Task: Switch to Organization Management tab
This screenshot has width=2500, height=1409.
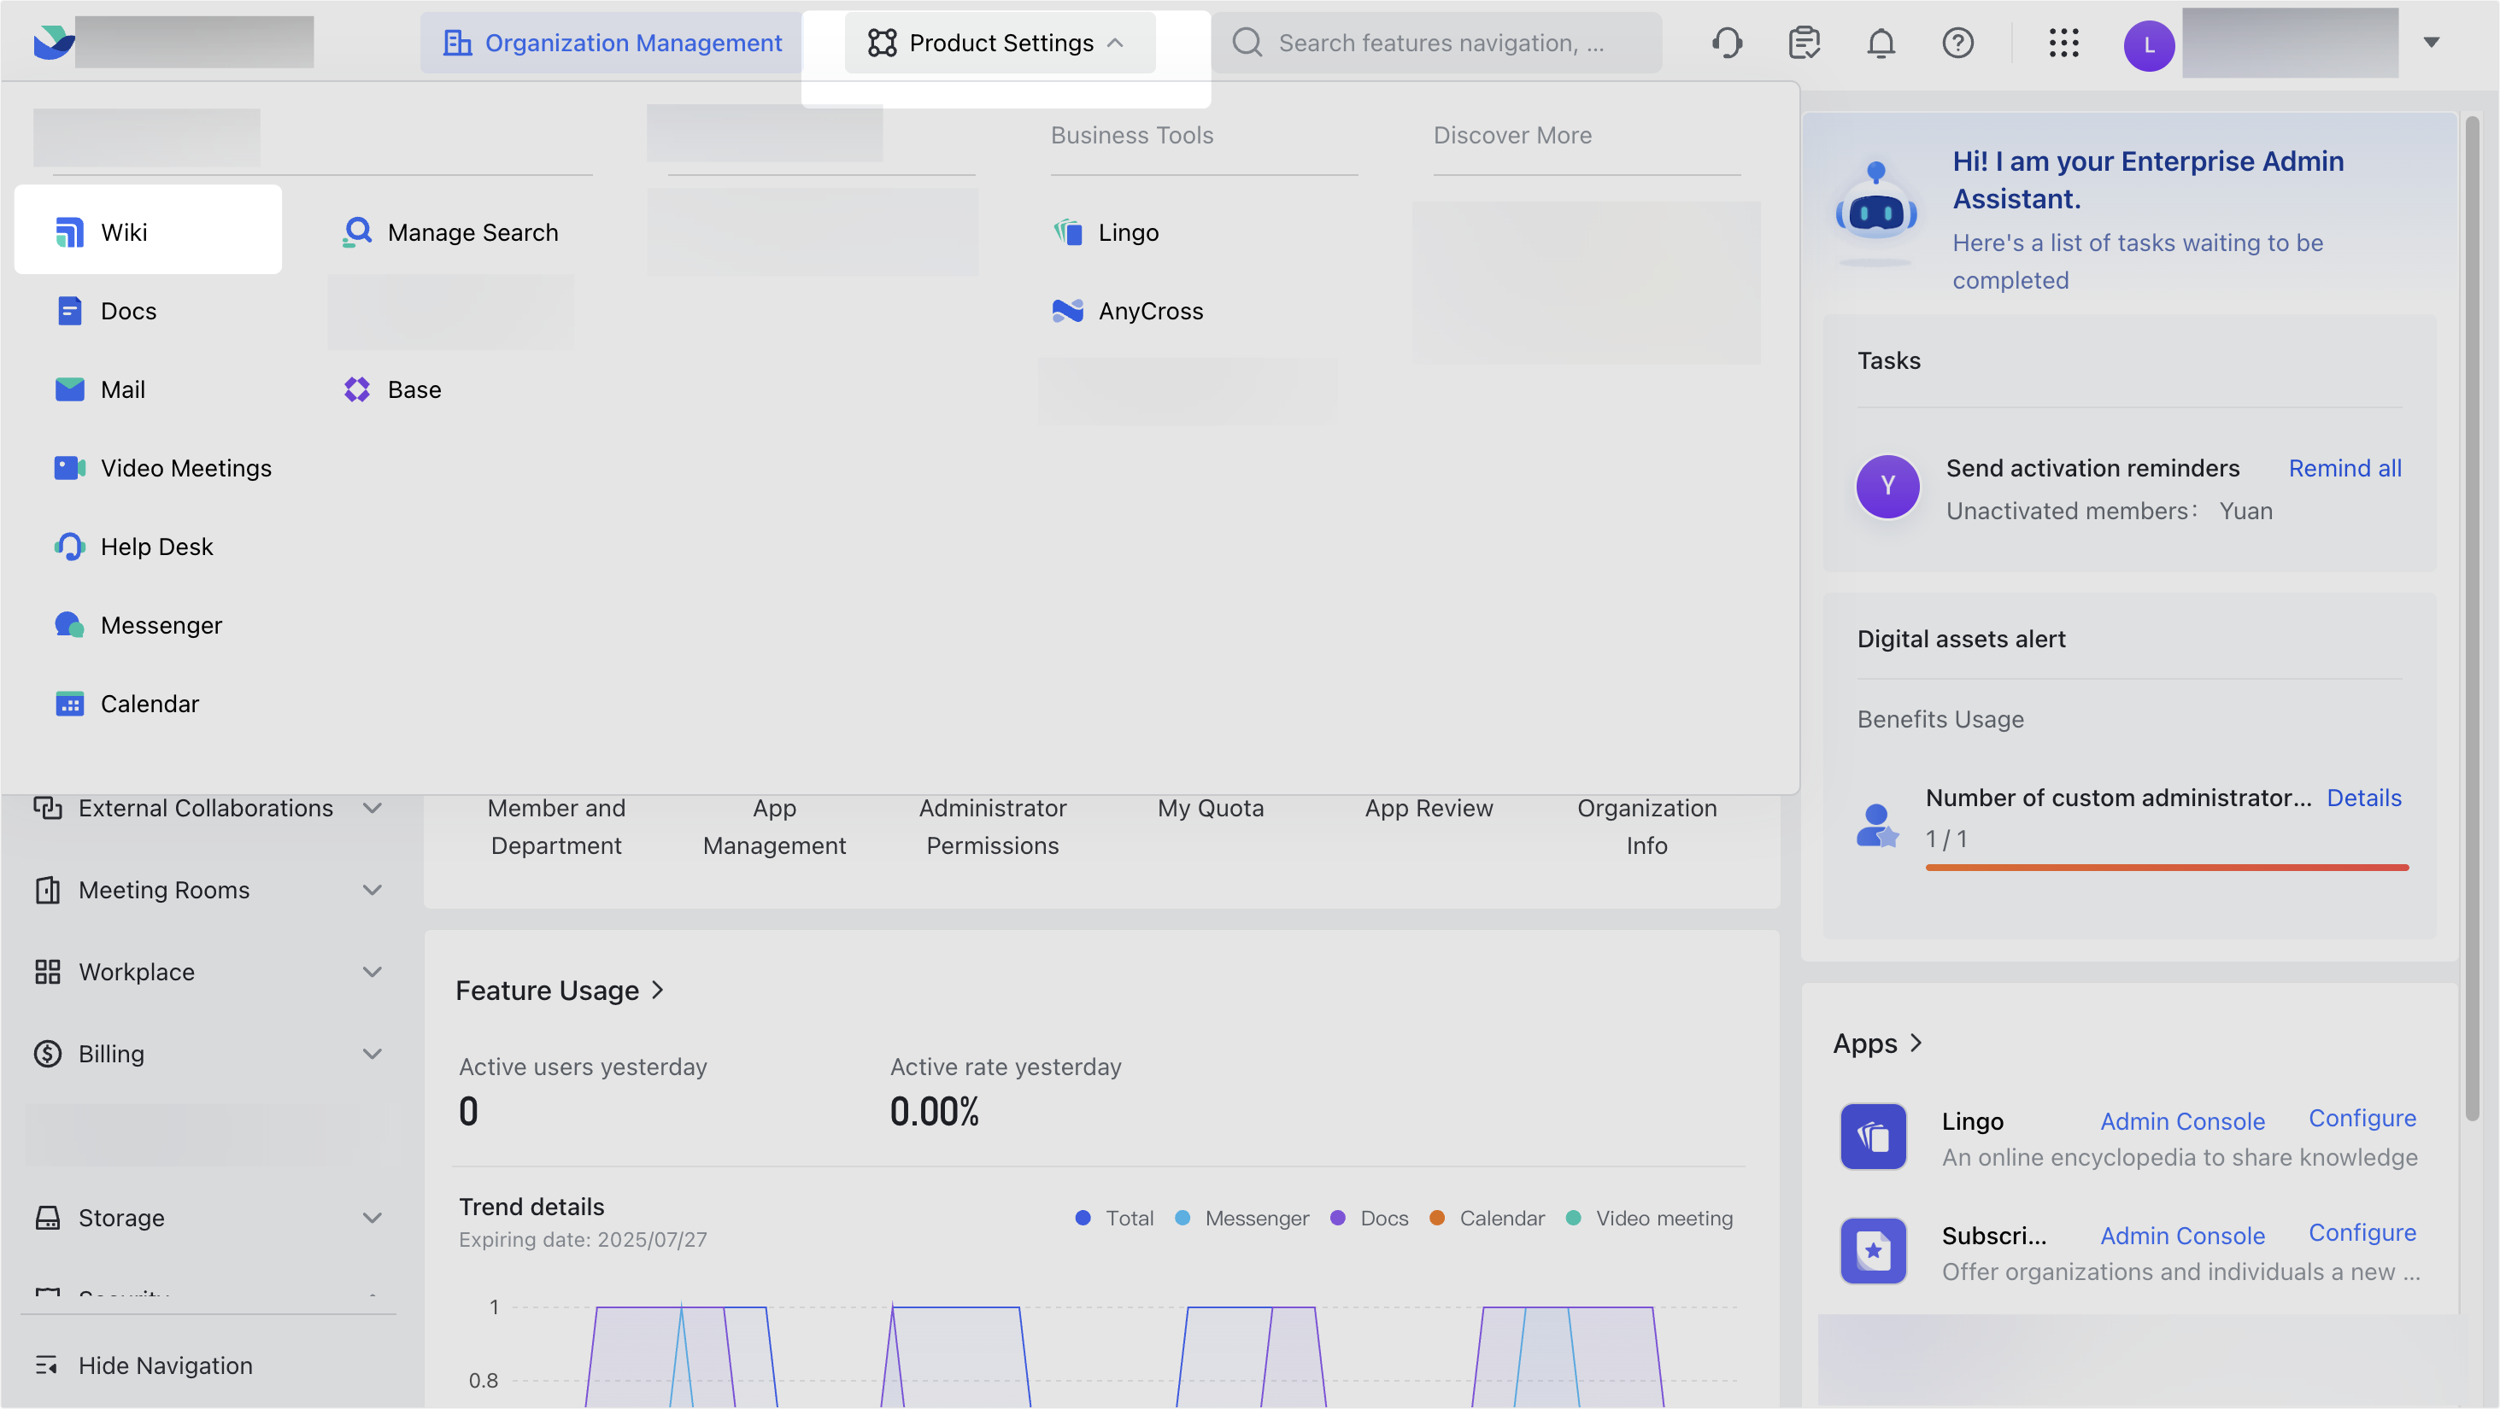Action: [x=613, y=43]
